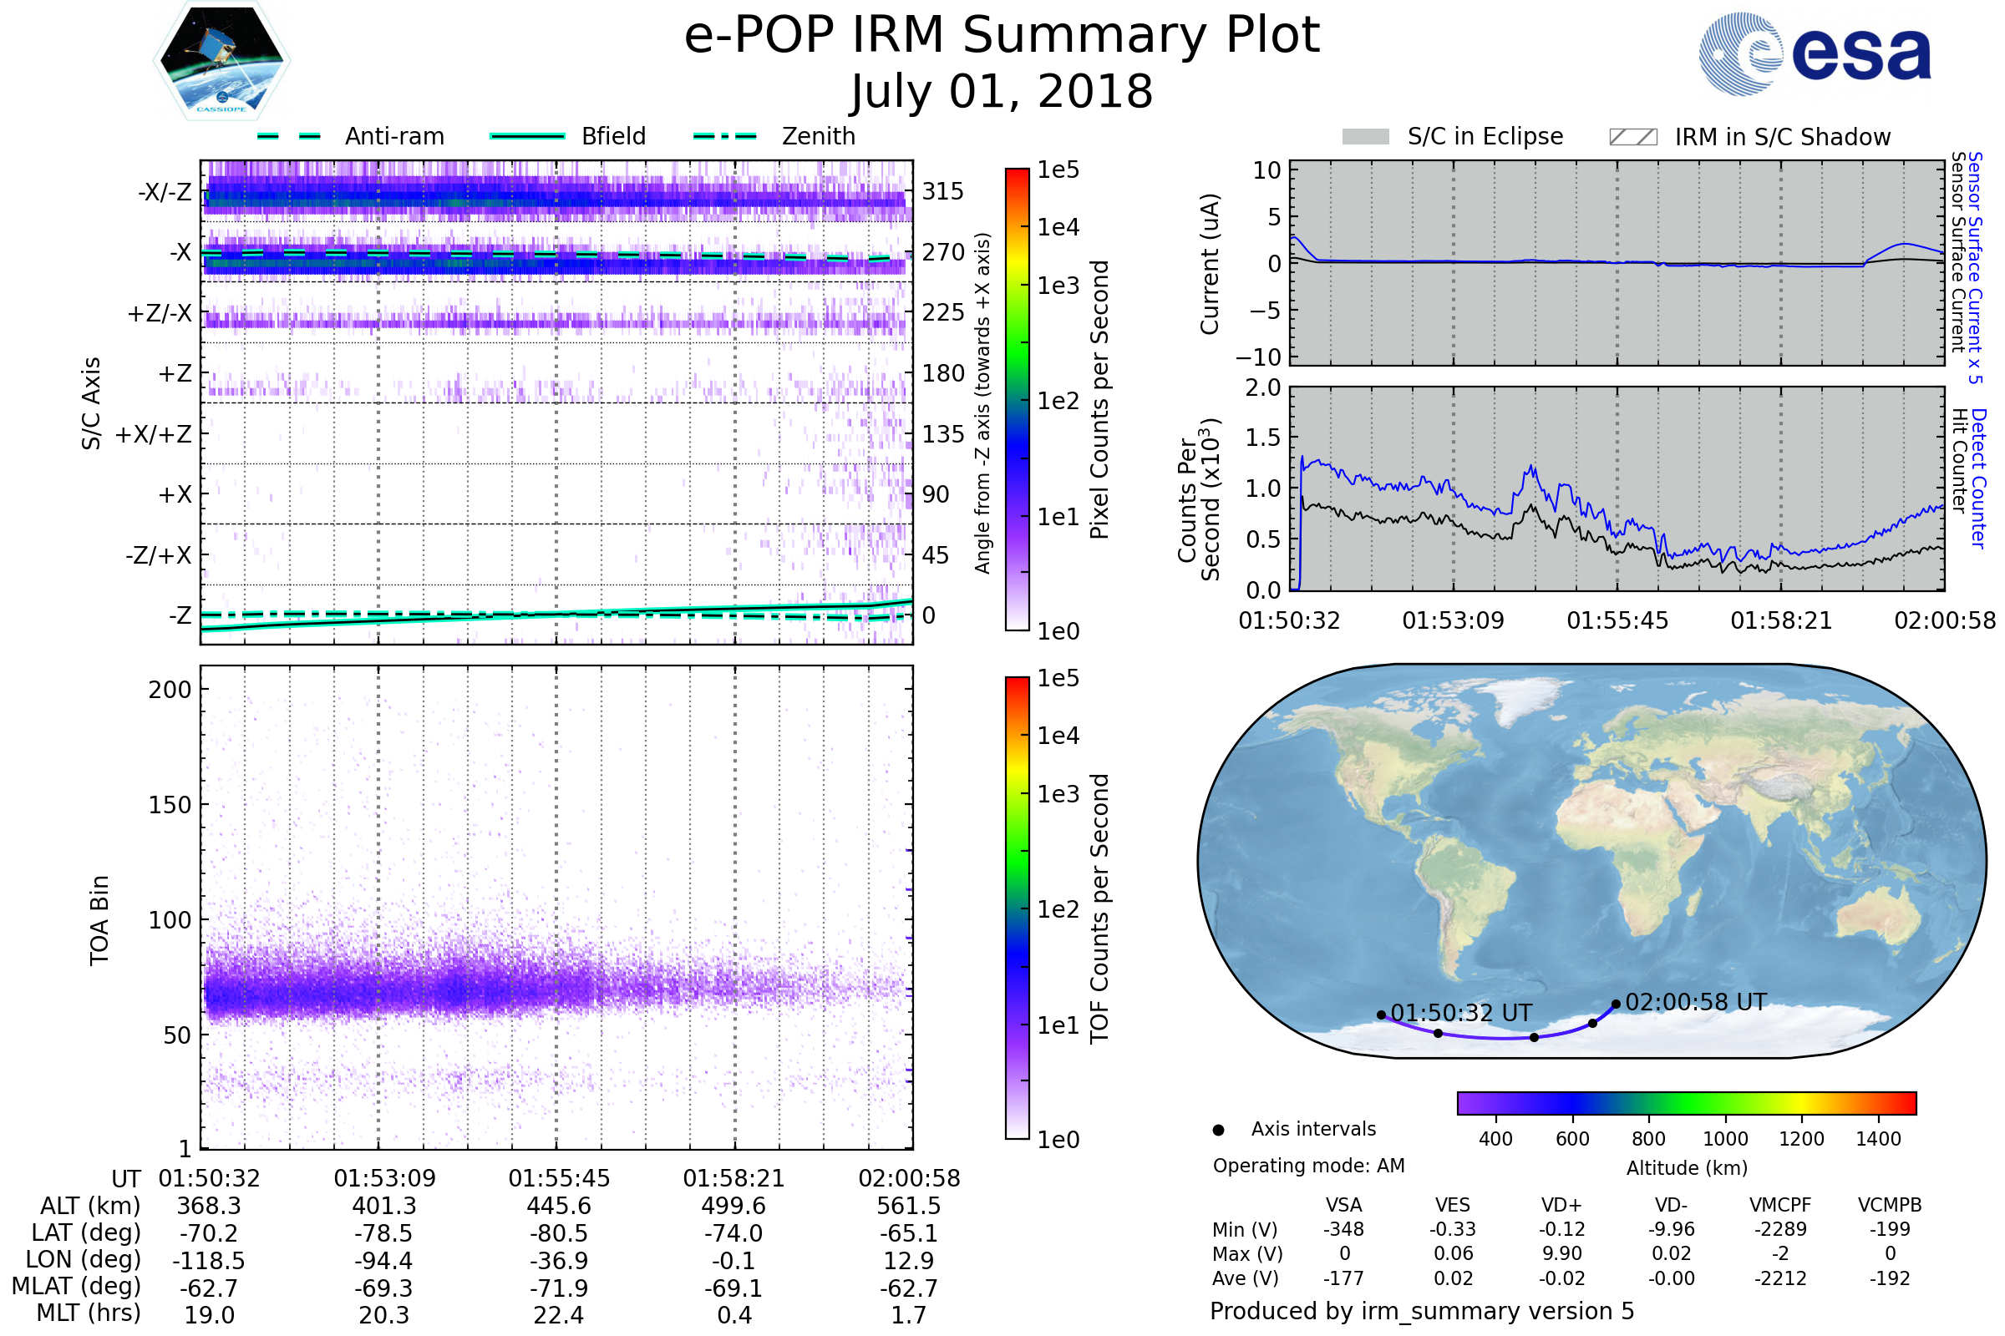The height and width of the screenshot is (1336, 2005).
Task: Click the Anti-ram dashed line legend sample
Action: 289,136
